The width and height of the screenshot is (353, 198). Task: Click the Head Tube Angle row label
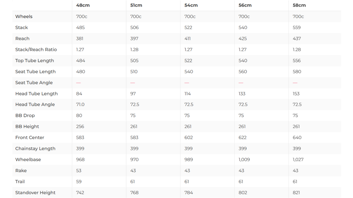click(x=35, y=104)
